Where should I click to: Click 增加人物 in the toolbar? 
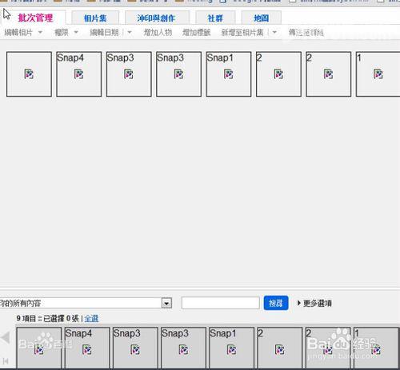[158, 33]
